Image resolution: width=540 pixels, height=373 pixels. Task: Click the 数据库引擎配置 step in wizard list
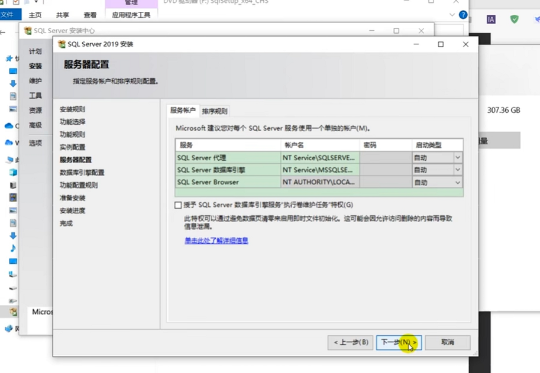(82, 173)
